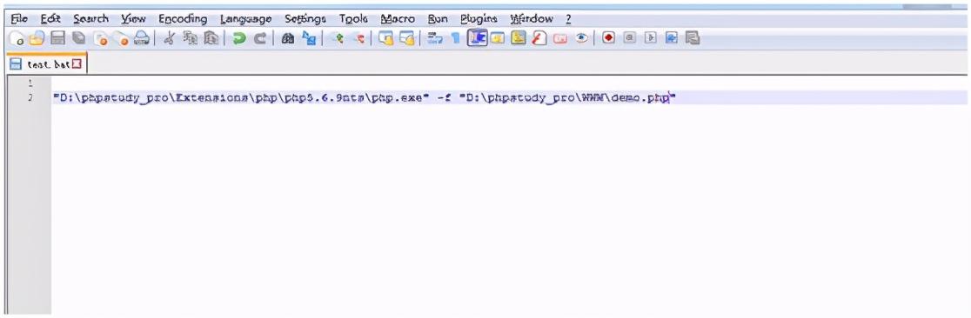Print the document using the printer icon
The image size is (971, 318).
(x=141, y=39)
